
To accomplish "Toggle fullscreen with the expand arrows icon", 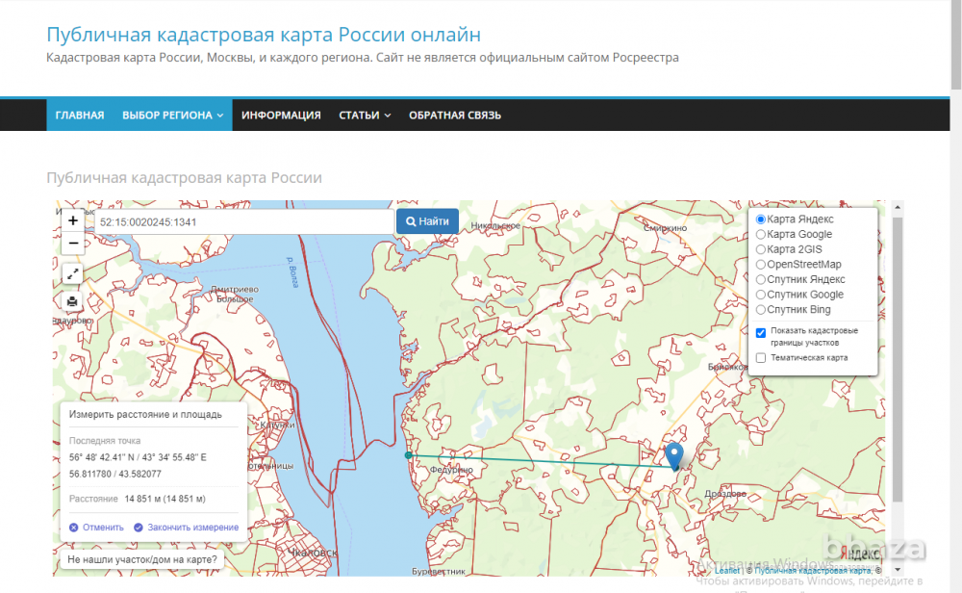I will tap(72, 273).
